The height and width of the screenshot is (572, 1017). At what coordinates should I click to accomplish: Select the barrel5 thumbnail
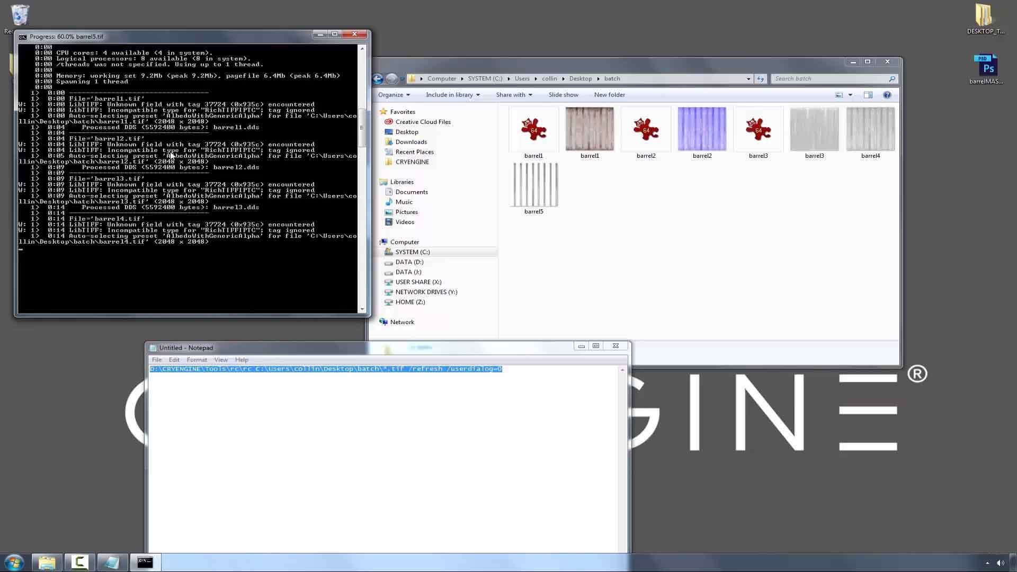(534, 185)
